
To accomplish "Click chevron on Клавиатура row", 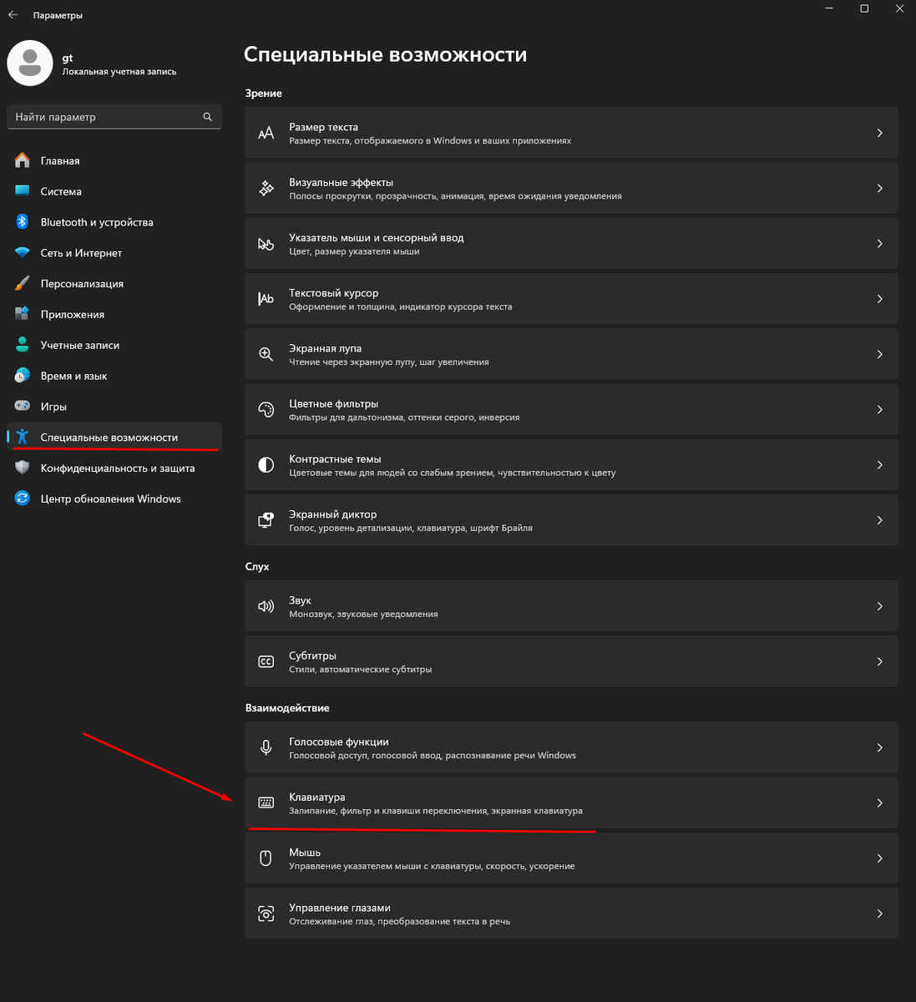I will click(879, 802).
